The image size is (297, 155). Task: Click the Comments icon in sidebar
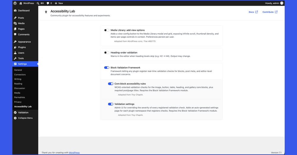(15, 34)
